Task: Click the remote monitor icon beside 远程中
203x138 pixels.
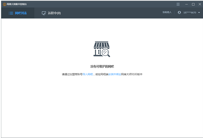Action: pos(44,13)
